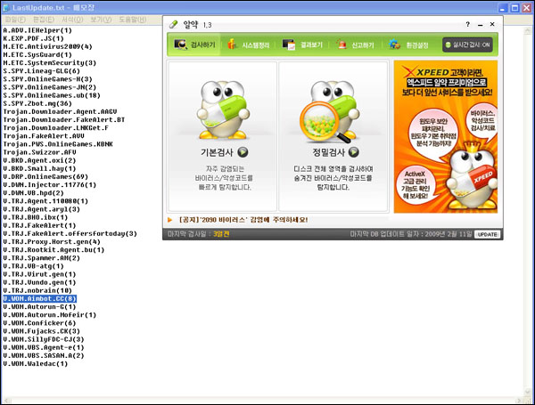Click the Notepad horizontal scrollbar left arrow
The image size is (535, 405).
point(6,401)
